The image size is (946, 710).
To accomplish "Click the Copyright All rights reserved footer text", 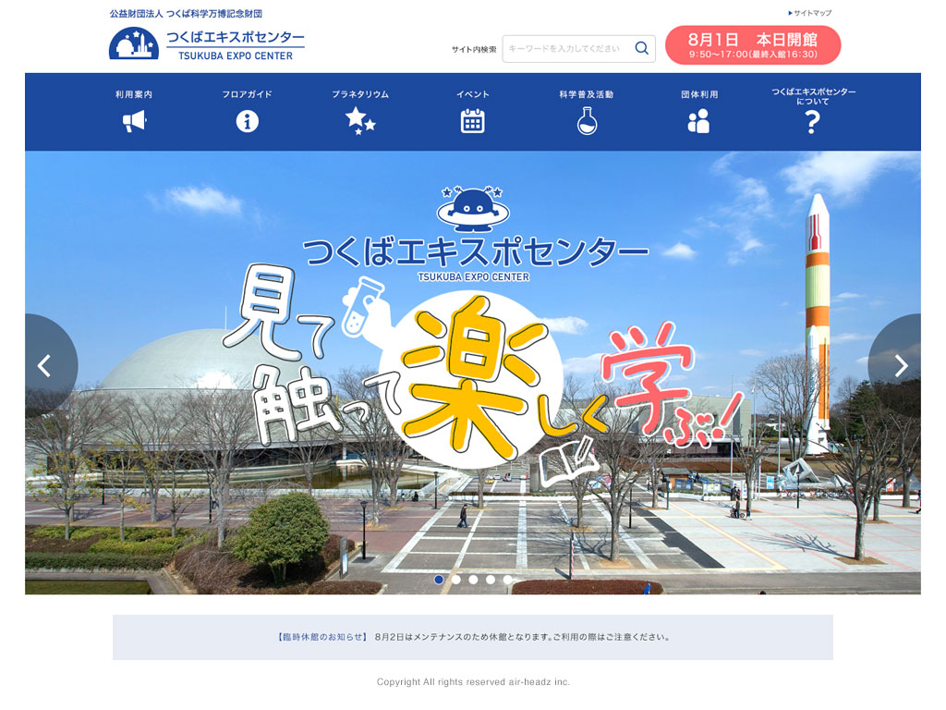I will tap(473, 681).
